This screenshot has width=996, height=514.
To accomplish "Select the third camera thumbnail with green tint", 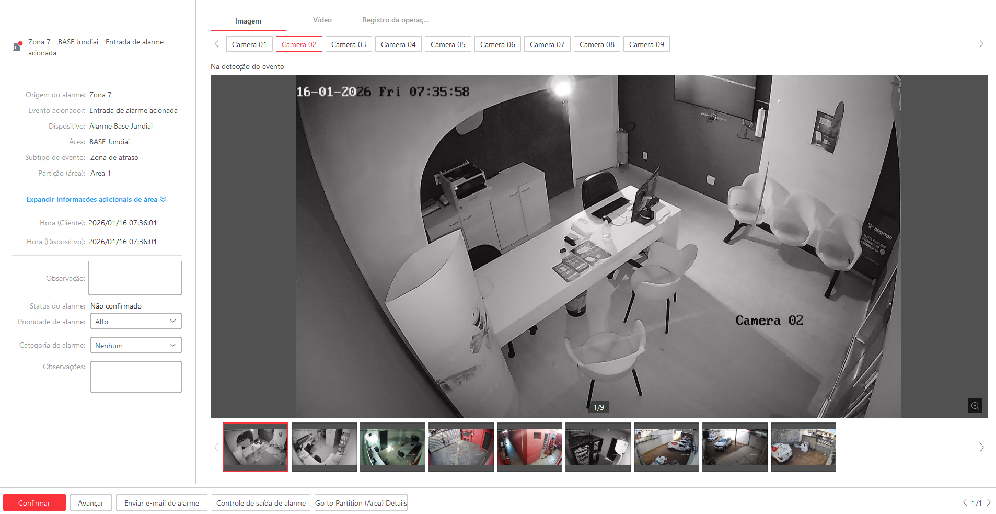I will (x=392, y=447).
